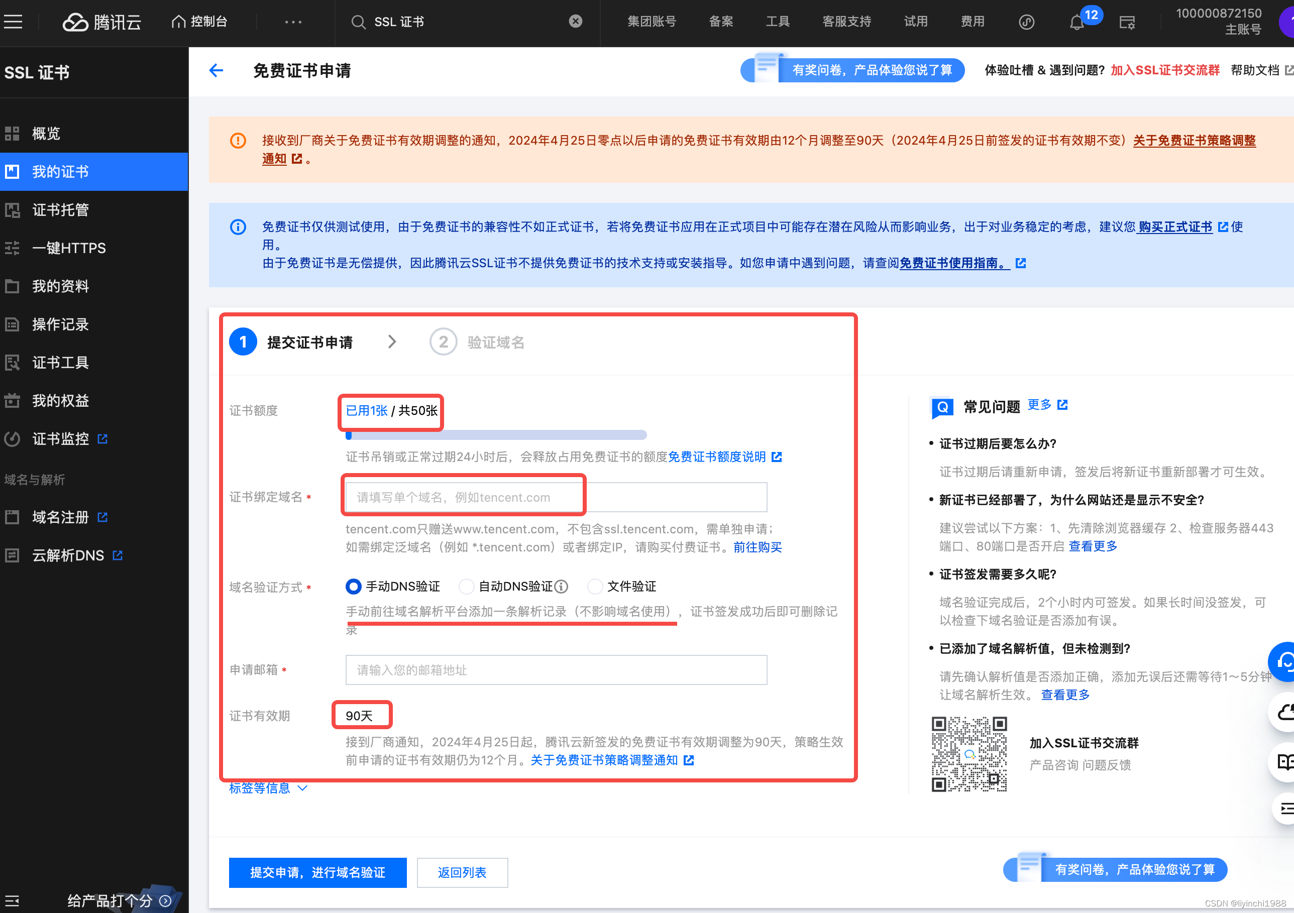Click the 申请邮箱 input field
The height and width of the screenshot is (913, 1294).
pos(556,669)
